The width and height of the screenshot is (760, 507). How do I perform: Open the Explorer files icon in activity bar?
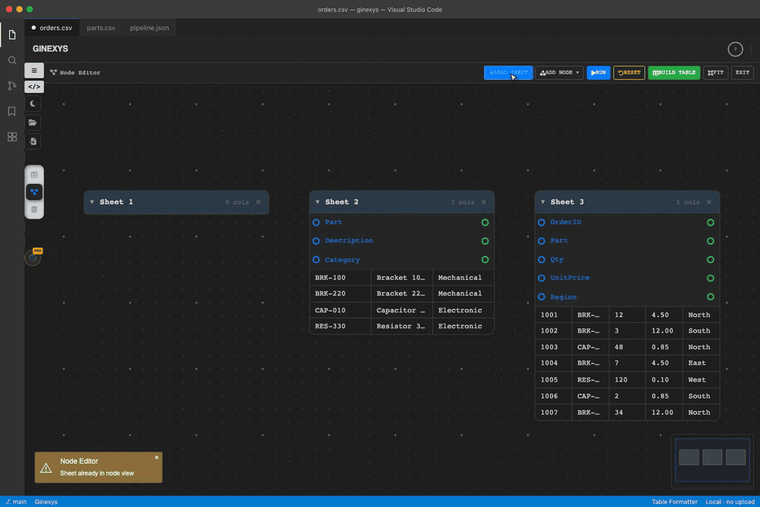pos(12,35)
